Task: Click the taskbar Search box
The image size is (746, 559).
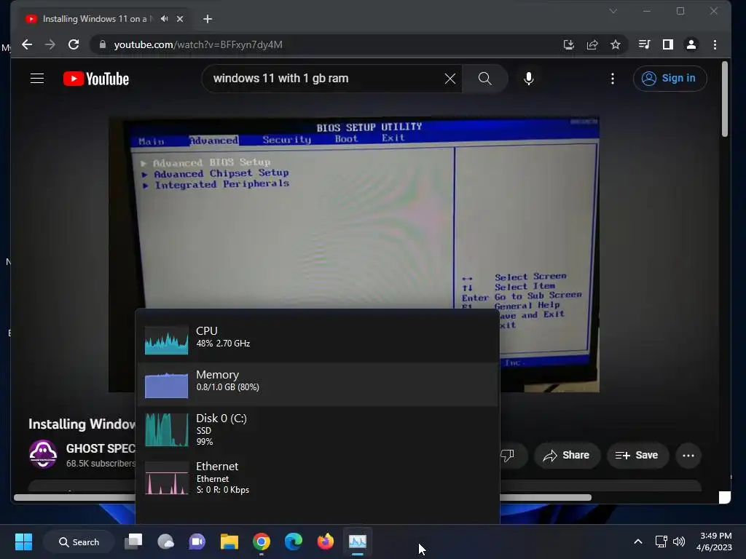Action: tap(79, 542)
